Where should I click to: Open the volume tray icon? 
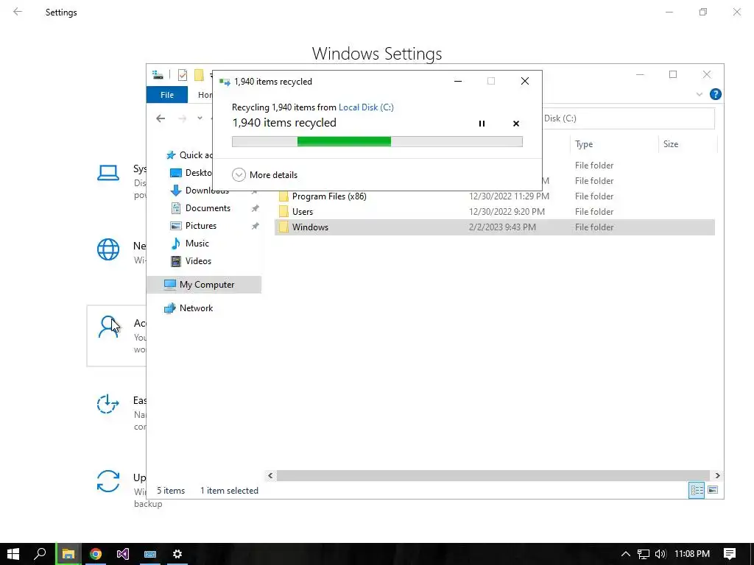click(660, 554)
